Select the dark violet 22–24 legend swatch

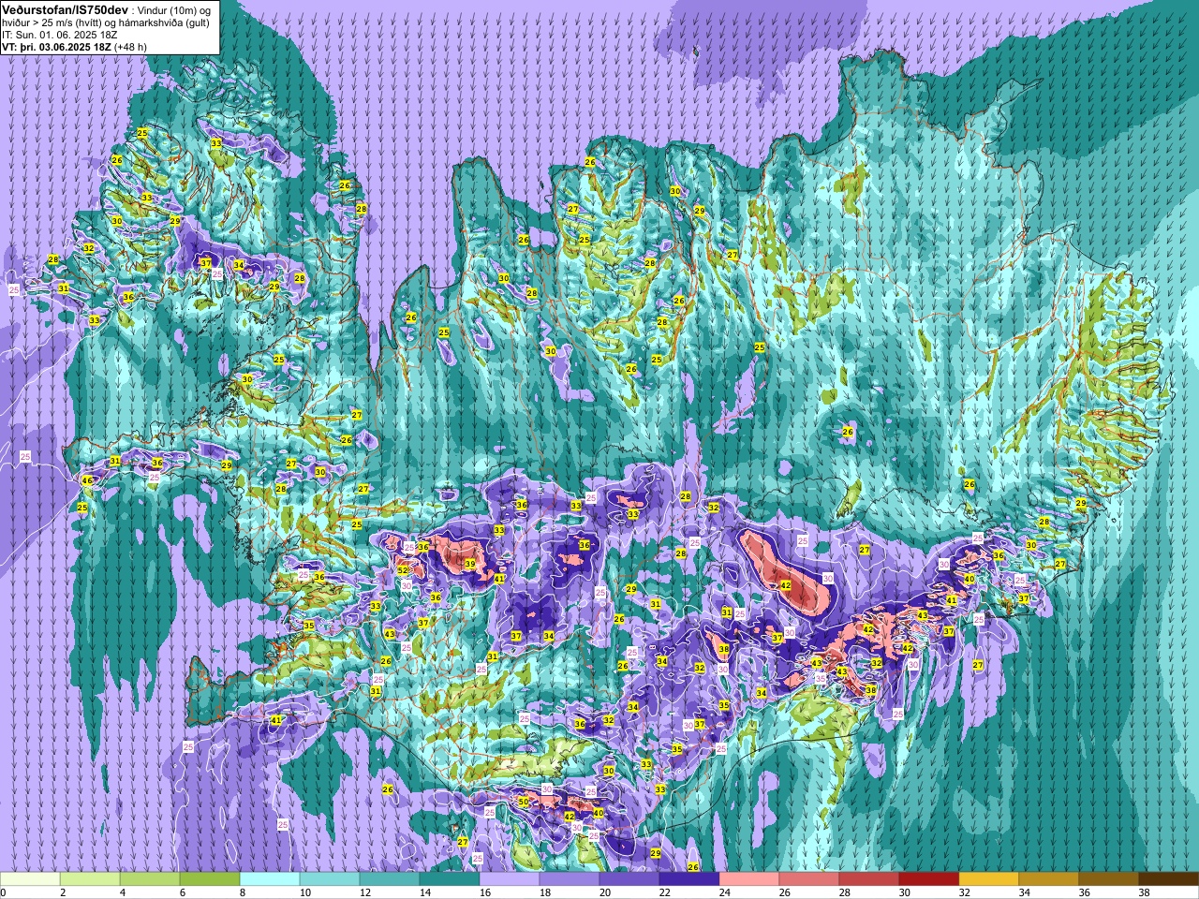tap(689, 879)
